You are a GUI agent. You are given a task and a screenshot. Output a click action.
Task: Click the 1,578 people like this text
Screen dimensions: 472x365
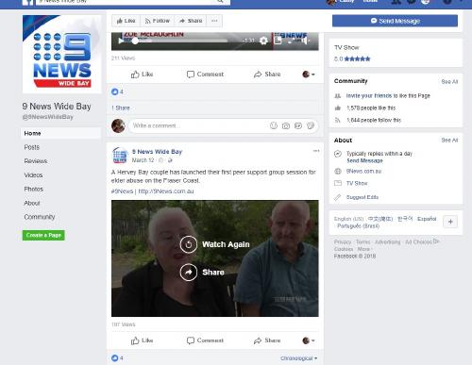tap(371, 108)
